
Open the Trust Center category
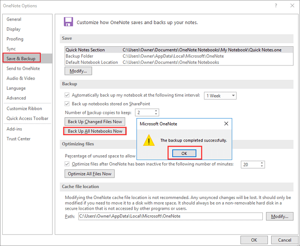pos(27,139)
